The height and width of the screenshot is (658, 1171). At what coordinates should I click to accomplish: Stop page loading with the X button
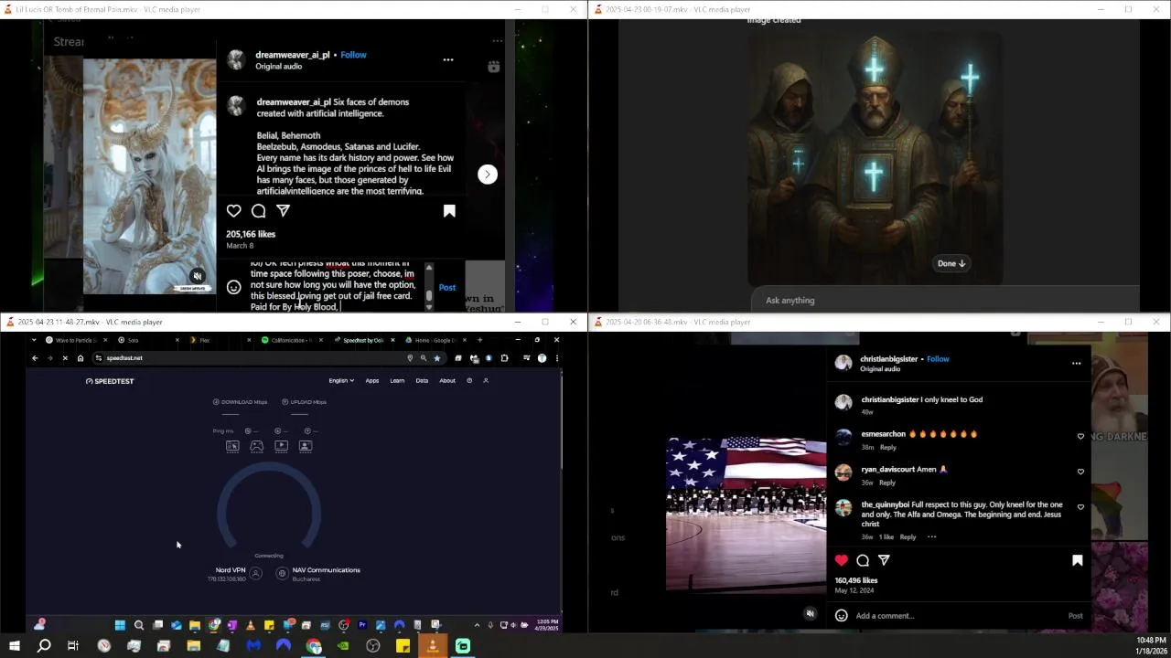click(x=65, y=358)
